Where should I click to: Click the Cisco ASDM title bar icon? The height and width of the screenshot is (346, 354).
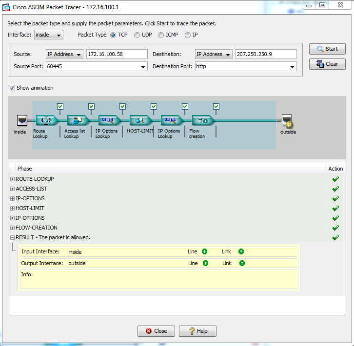[x=6, y=7]
